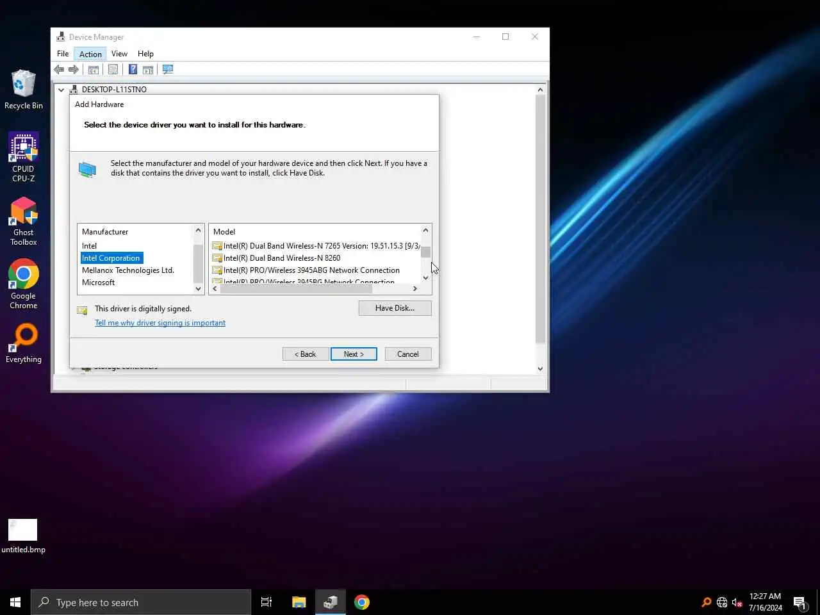Open 'Tell me why driver signing is important' link
Image resolution: width=820 pixels, height=615 pixels.
pos(160,323)
